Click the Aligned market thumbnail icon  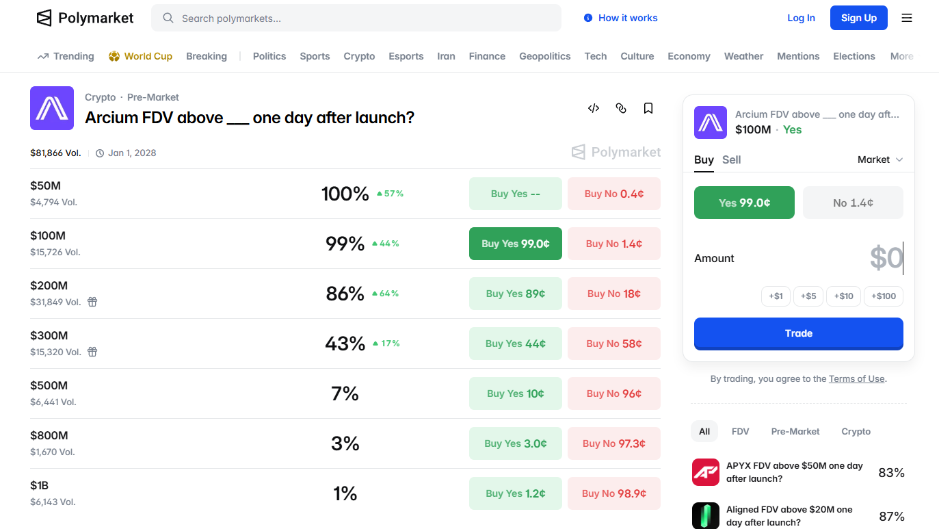(x=706, y=516)
